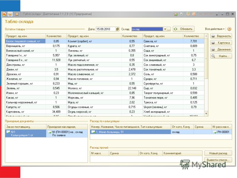
Task: Click the Склад combo box field
Action: [147, 29]
